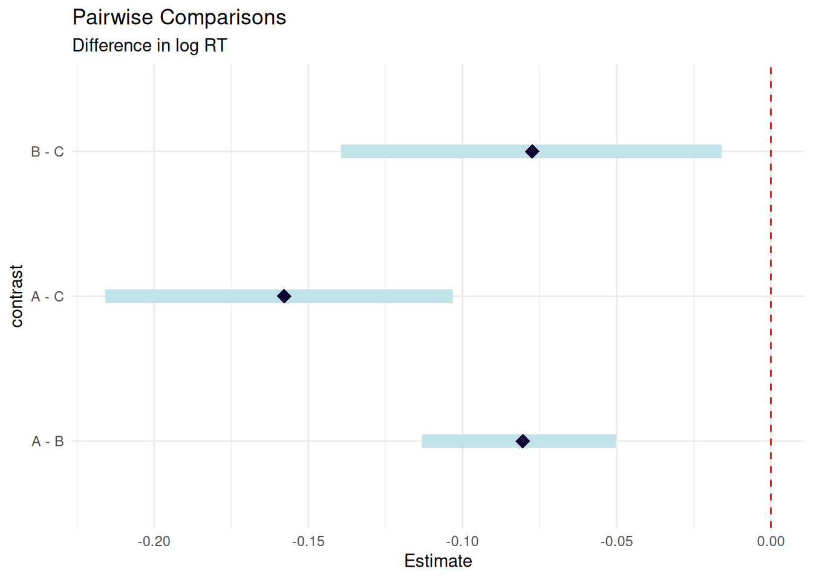Screen dimensions: 813x580
Task: Click the left end of the A - C interval bar
Action: click(107, 296)
